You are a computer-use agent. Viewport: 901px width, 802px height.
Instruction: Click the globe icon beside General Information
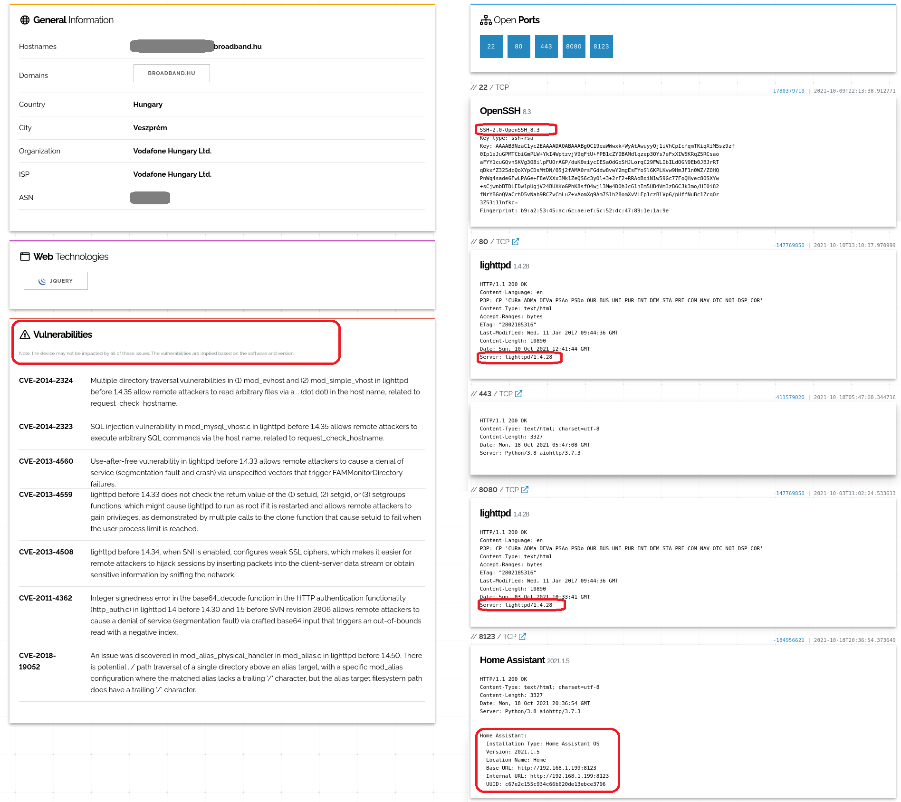(25, 20)
